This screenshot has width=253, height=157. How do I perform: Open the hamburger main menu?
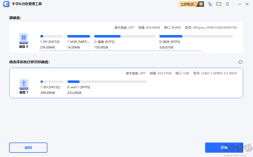pyautogui.click(x=227, y=4)
